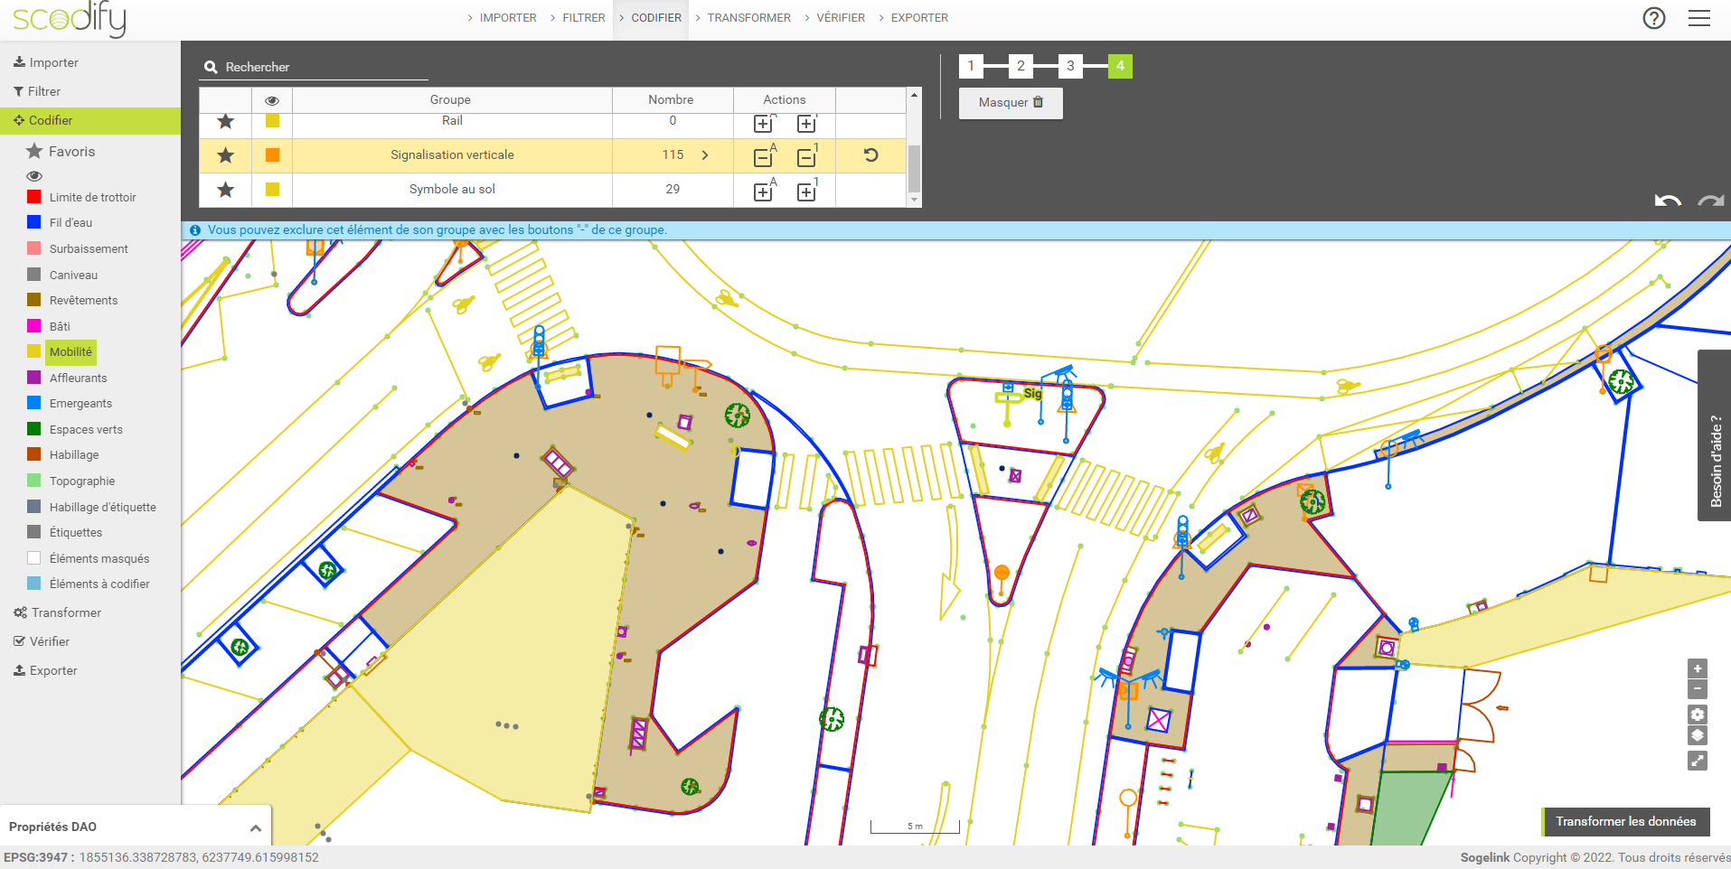Expand the Propriétés DAO panel
Viewport: 1731px width, 869px height.
(x=255, y=827)
